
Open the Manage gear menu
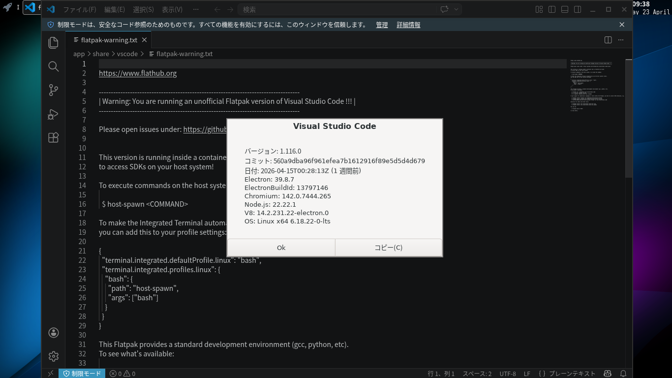[x=54, y=356]
